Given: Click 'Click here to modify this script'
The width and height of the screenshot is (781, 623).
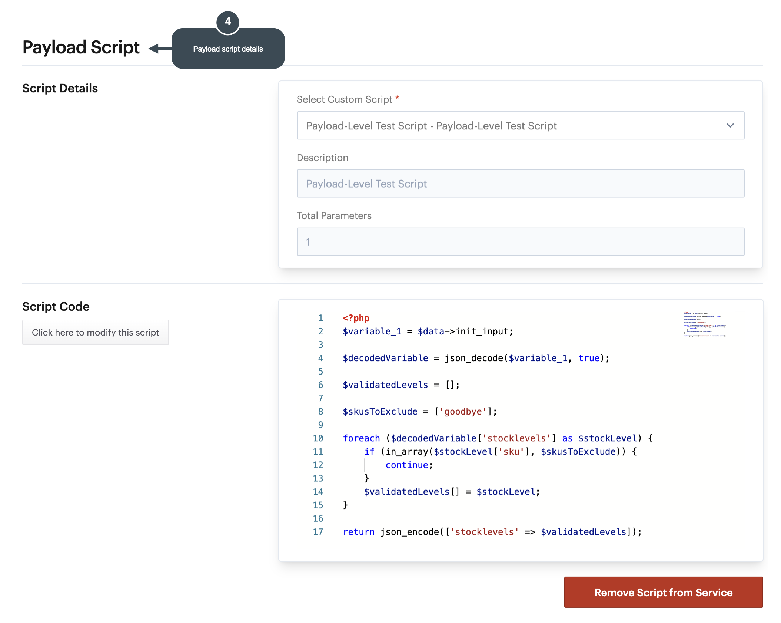Looking at the screenshot, I should pos(96,332).
